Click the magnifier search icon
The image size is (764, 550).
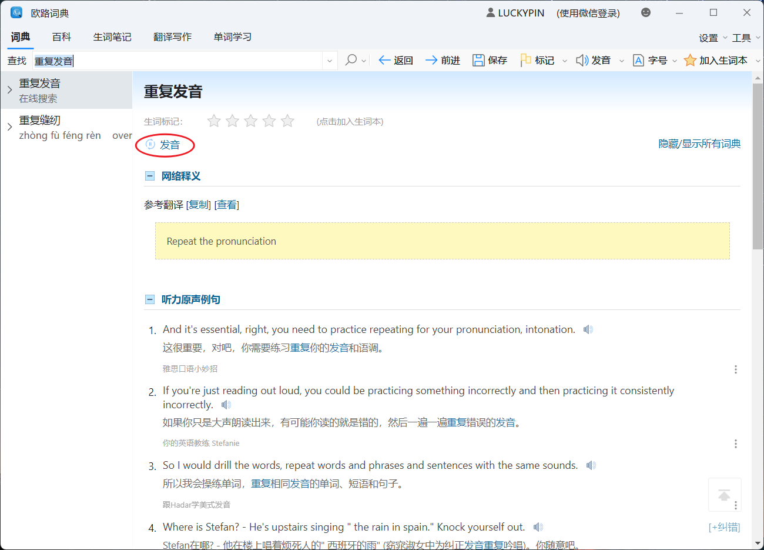(351, 60)
